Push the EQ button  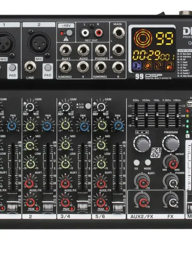[136, 163]
